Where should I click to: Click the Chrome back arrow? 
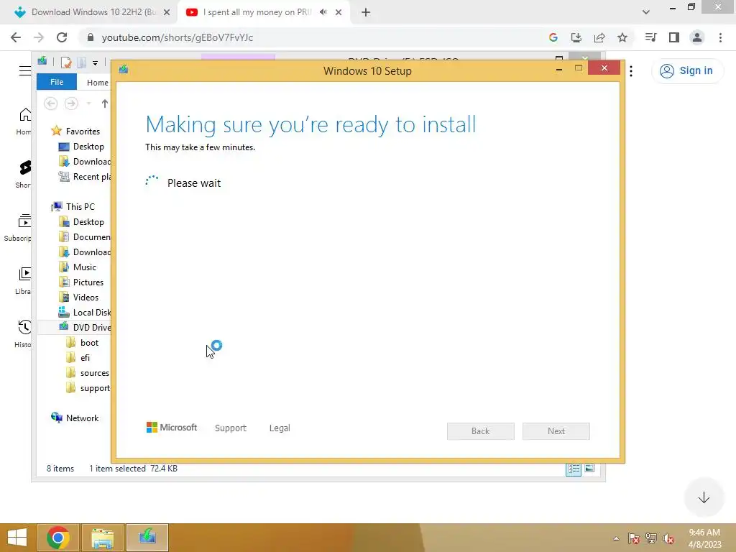click(x=16, y=37)
